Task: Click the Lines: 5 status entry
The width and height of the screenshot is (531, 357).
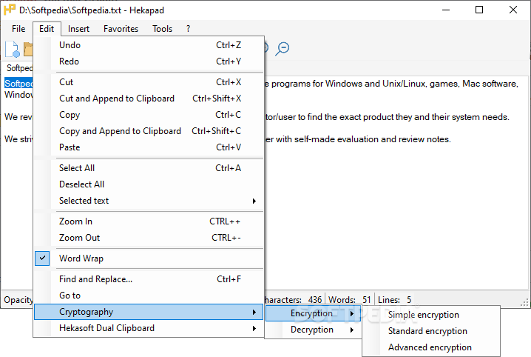Action: tap(394, 300)
